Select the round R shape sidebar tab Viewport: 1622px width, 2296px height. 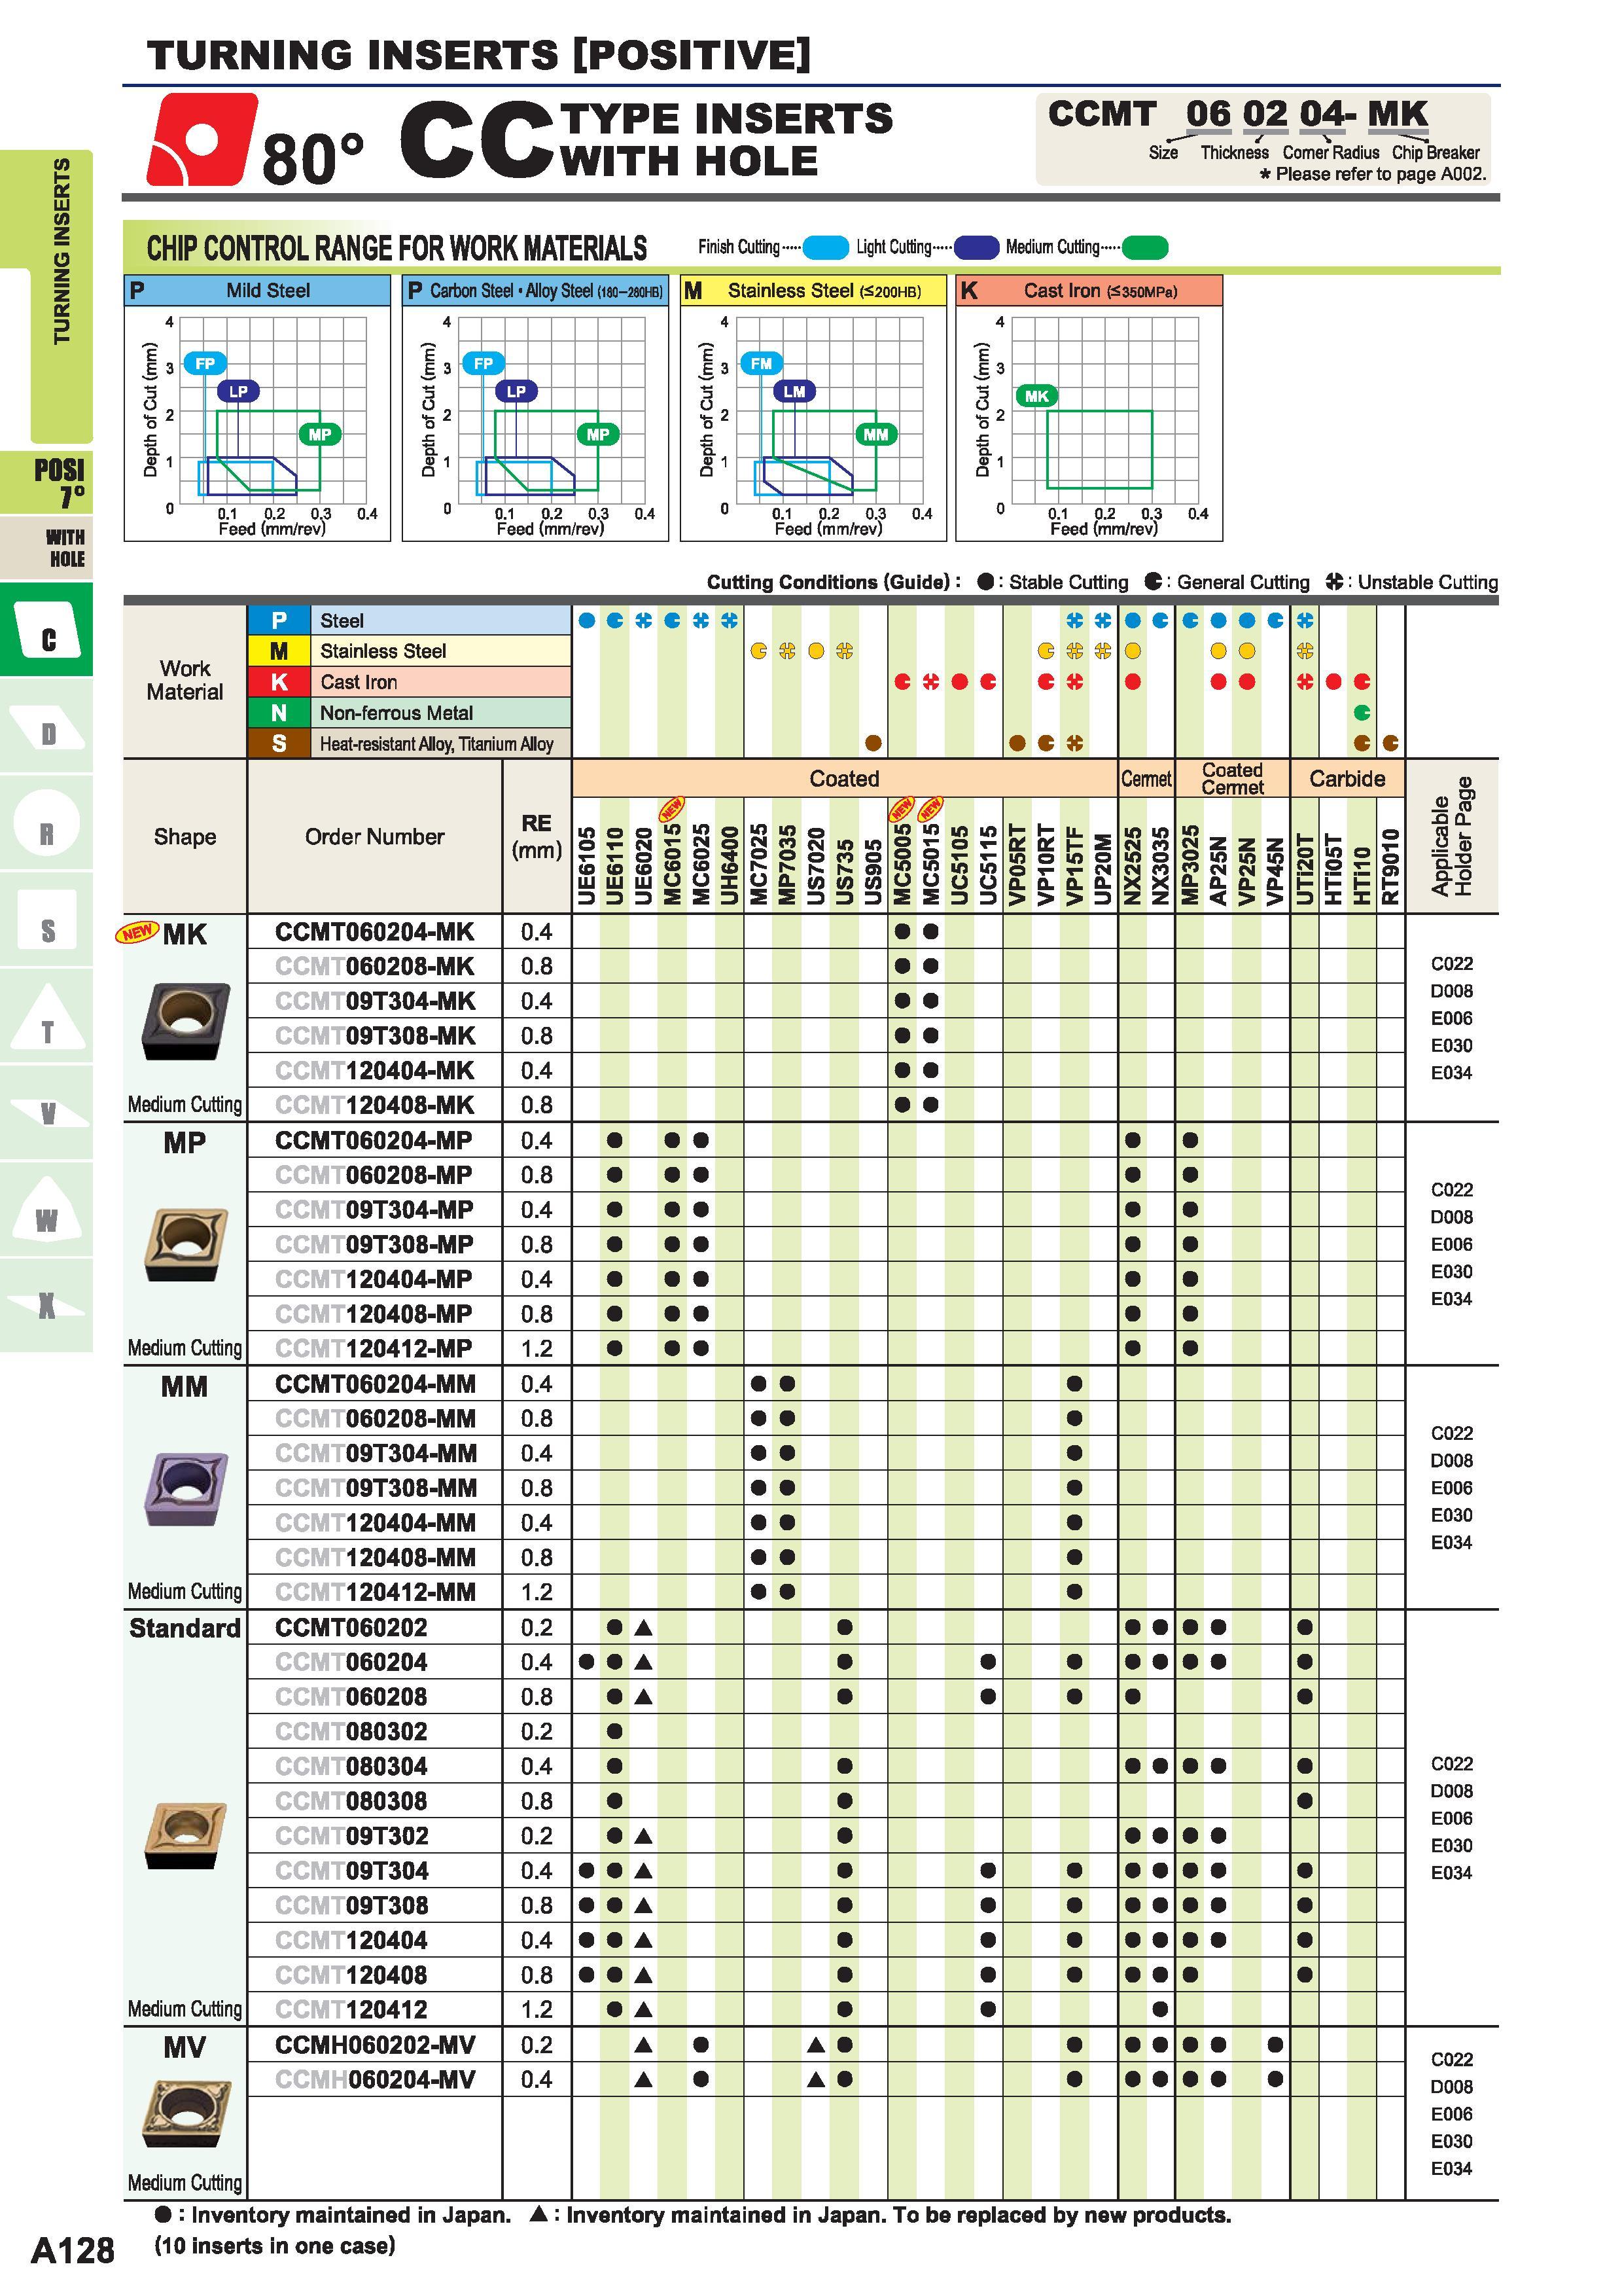point(47,823)
